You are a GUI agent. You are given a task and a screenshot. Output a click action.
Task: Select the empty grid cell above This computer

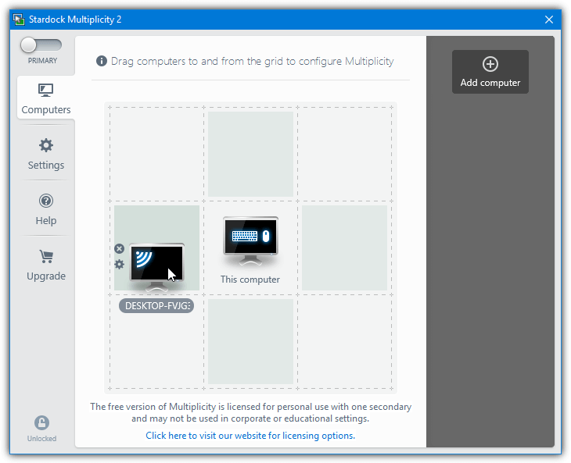click(x=250, y=154)
